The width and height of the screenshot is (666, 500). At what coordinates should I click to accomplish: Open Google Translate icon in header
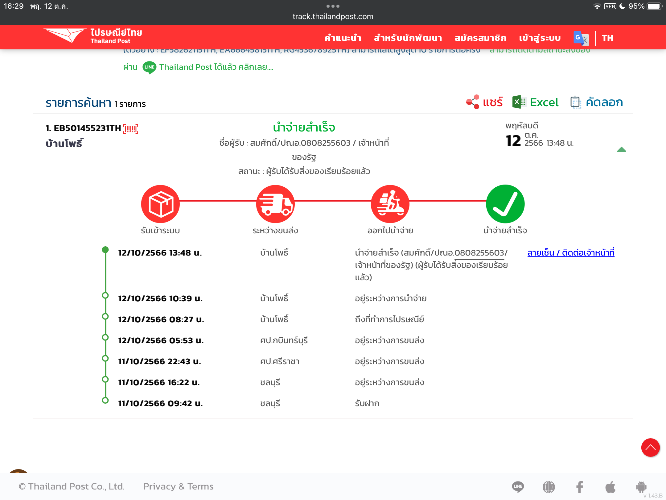click(581, 38)
